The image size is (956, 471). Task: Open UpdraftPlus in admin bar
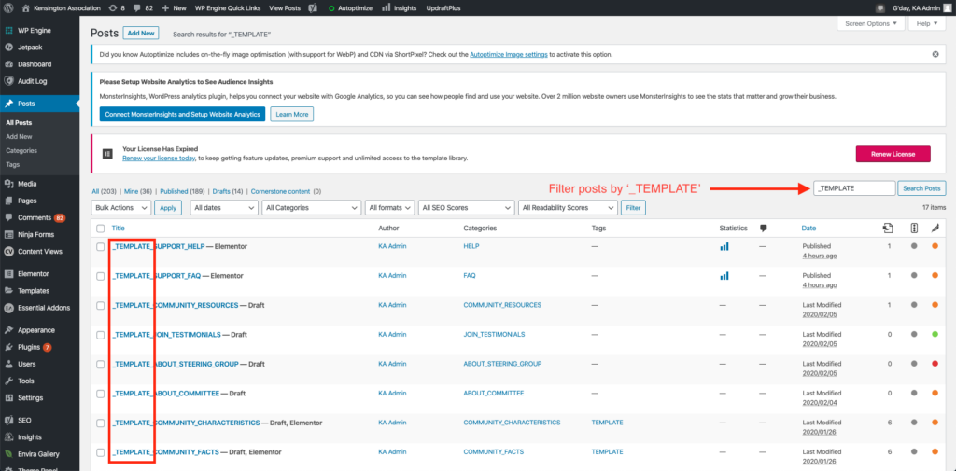(x=443, y=8)
